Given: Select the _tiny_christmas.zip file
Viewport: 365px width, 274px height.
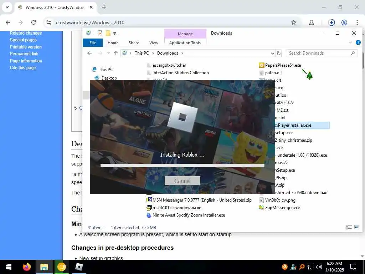Looking at the screenshot, I should coord(294,140).
